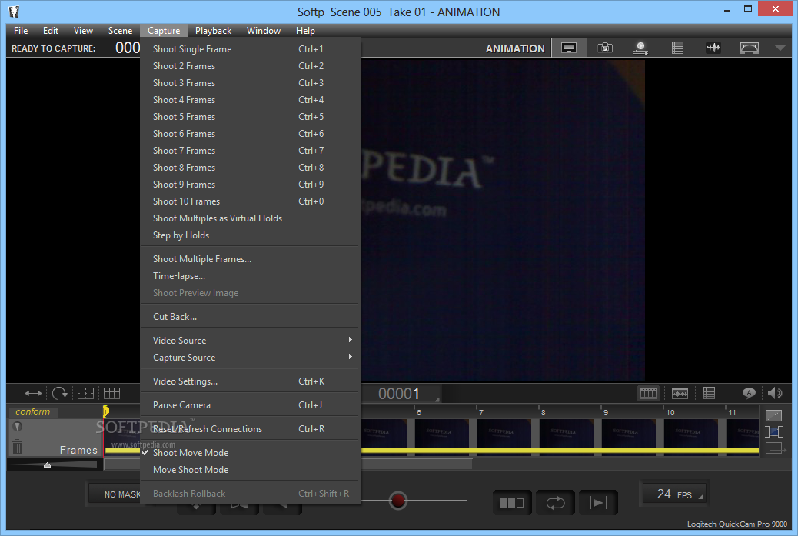This screenshot has width=798, height=536.
Task: Click the trash delete frames icon
Action: tap(18, 447)
